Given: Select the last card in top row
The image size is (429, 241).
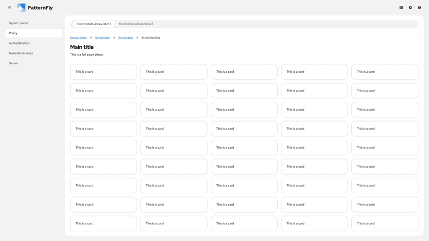Looking at the screenshot, I should coord(384,72).
